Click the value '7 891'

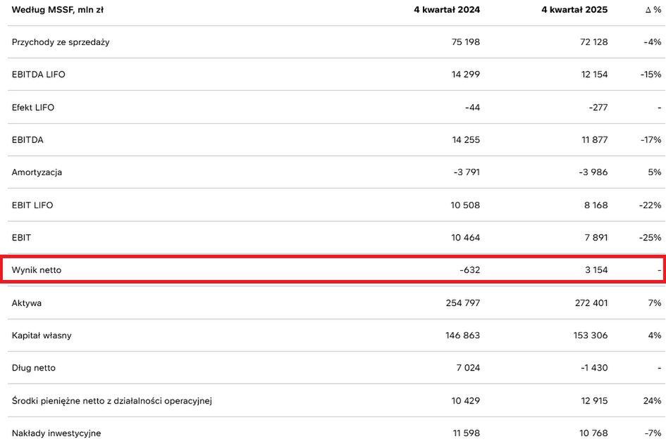tap(596, 237)
